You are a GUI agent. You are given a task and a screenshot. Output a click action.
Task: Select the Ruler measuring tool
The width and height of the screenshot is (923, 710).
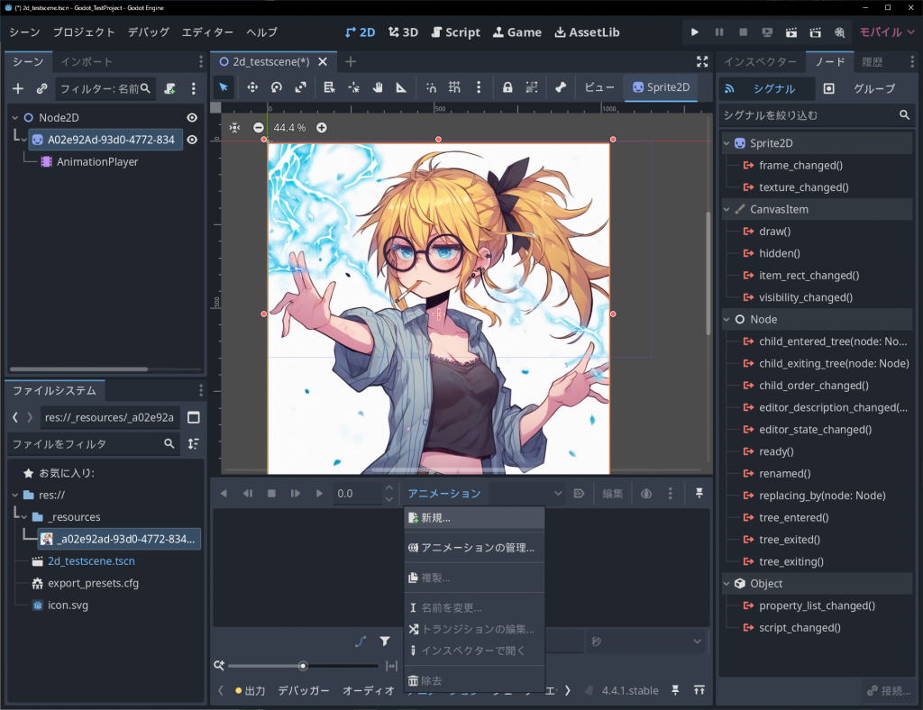tap(401, 87)
